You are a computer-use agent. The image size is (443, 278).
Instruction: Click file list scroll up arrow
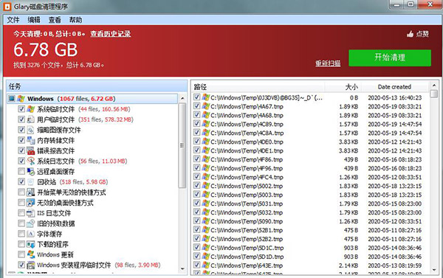point(434,86)
